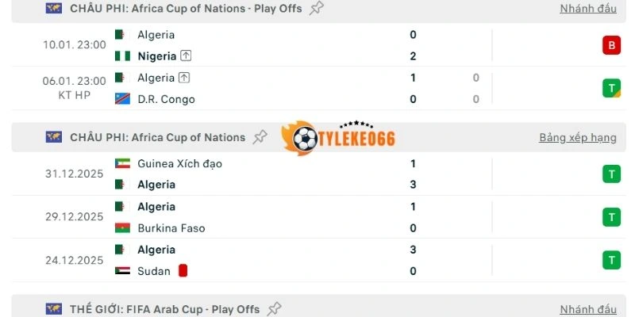635x317 pixels.
Task: Click the advancing arrow icon beside Nigeria
Action: (186, 56)
